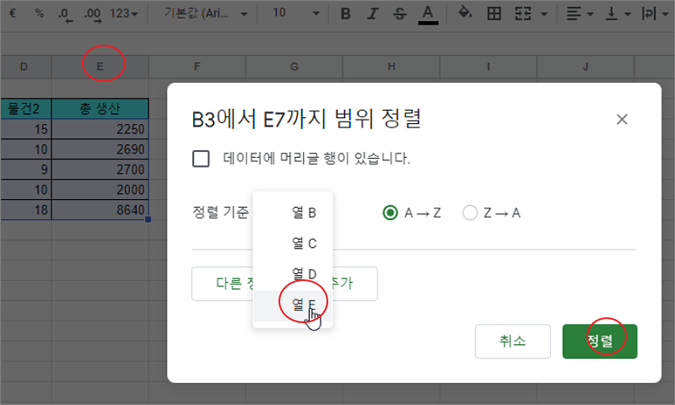Image resolution: width=675 pixels, height=405 pixels.
Task: Open the font family dropdown (기본값 Ari...)
Action: [x=206, y=14]
